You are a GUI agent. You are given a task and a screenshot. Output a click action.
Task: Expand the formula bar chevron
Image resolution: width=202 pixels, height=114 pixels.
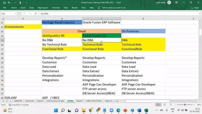tap(200, 14)
